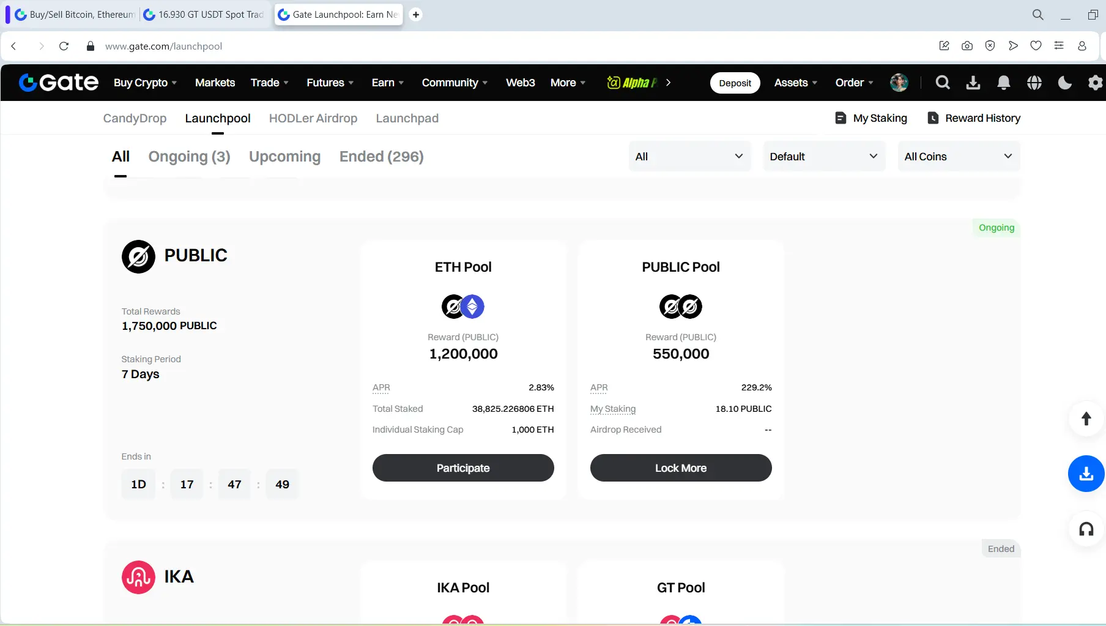
Task: Click the APR label in ETH Pool
Action: [x=381, y=387]
